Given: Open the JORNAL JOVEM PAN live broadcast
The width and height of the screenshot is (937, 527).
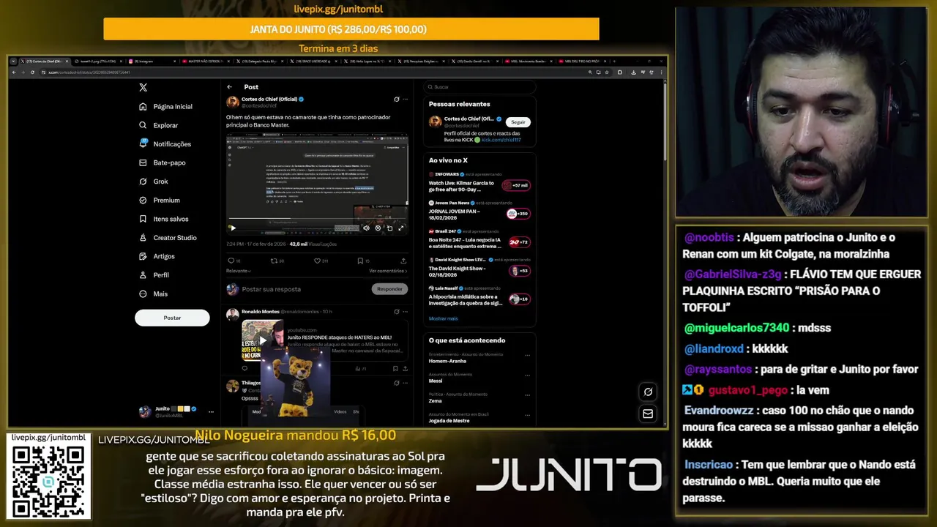Looking at the screenshot, I should pos(479,213).
